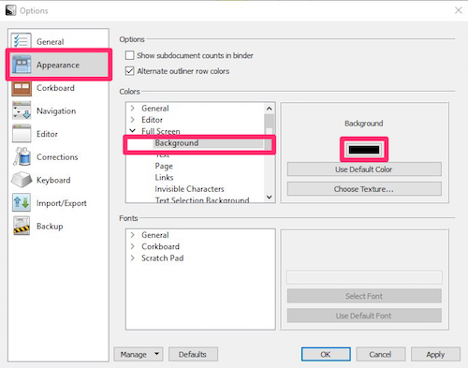The width and height of the screenshot is (468, 368).
Task: Expand General in the Colors tree
Action: click(x=133, y=108)
